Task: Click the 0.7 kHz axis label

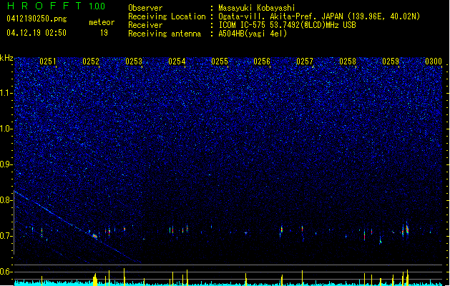Action: (6, 236)
